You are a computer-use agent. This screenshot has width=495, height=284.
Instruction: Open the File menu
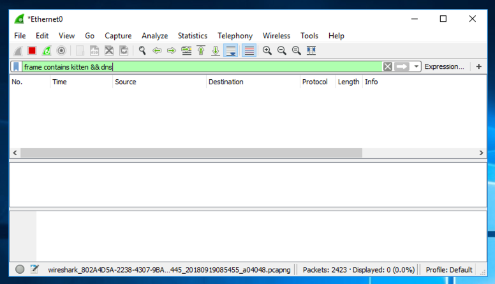click(20, 36)
